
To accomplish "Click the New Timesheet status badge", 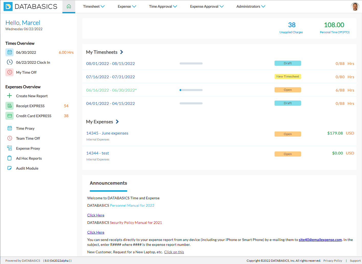I will coord(288,76).
